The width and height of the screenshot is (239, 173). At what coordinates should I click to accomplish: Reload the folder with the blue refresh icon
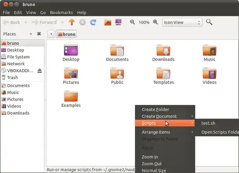click(93, 22)
